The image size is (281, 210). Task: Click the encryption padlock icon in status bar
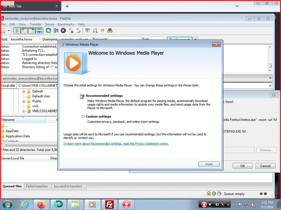[209, 194]
